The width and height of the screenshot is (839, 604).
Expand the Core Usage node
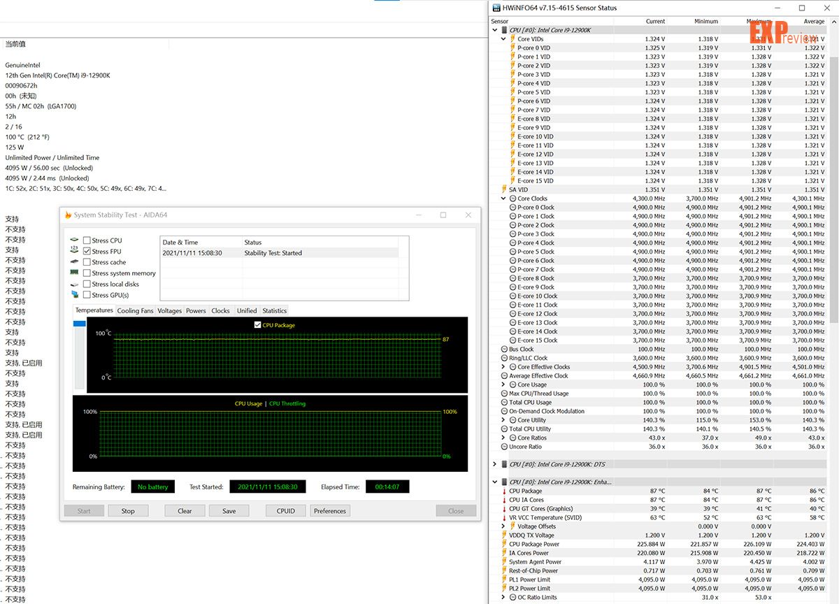click(x=503, y=384)
